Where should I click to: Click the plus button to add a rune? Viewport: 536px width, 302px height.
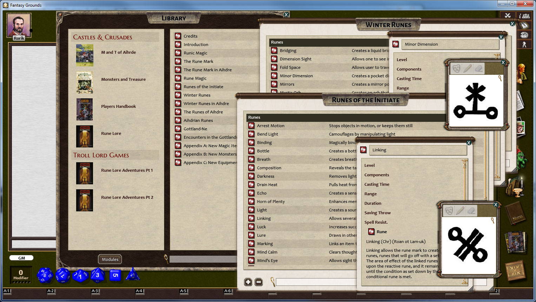pos(248,282)
